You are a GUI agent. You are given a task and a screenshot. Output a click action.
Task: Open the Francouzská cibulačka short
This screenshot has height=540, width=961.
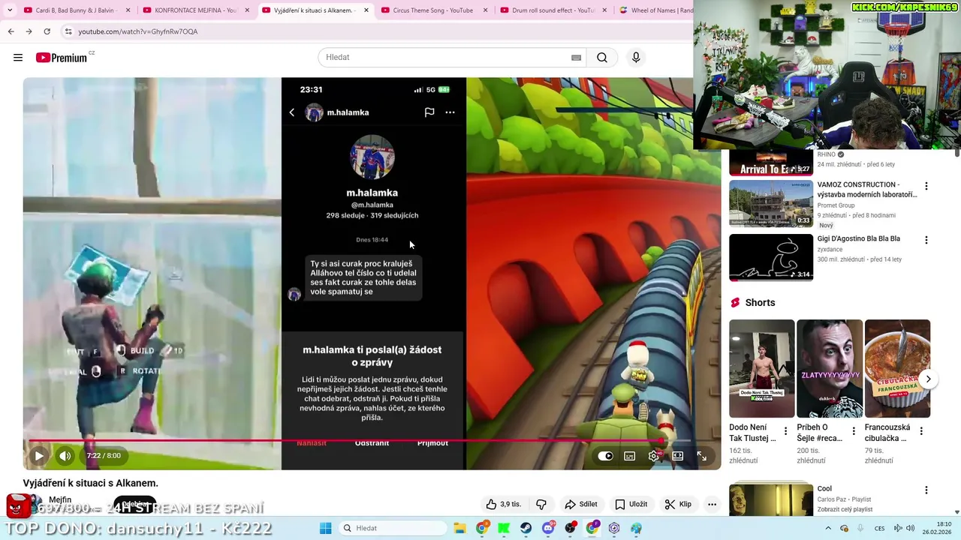tap(897, 369)
